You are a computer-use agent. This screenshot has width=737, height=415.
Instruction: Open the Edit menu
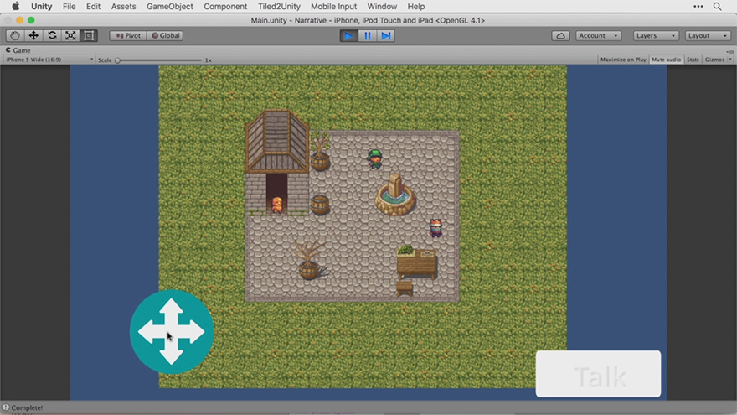tap(93, 6)
